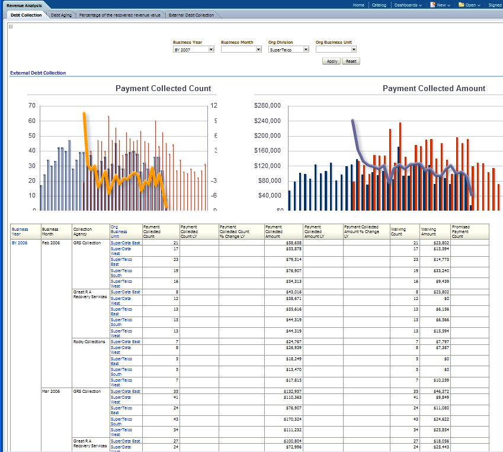Click the BY 2006 link in table
The image size is (503, 452).
tap(20, 243)
